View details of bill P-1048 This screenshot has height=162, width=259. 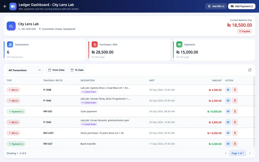coord(228,90)
